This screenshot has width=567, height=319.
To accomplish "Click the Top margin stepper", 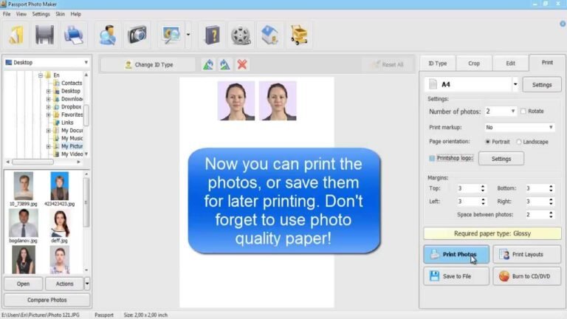I will pyautogui.click(x=482, y=188).
